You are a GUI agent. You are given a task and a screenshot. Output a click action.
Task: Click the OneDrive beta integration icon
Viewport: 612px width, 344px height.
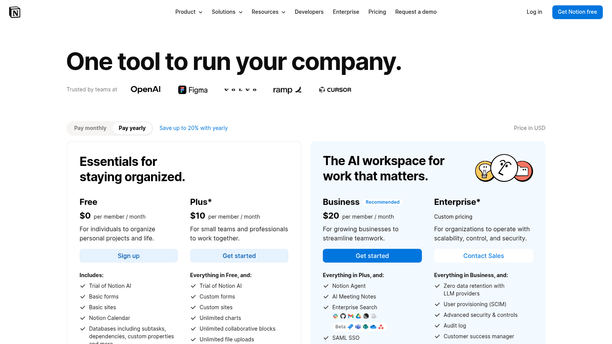click(373, 327)
